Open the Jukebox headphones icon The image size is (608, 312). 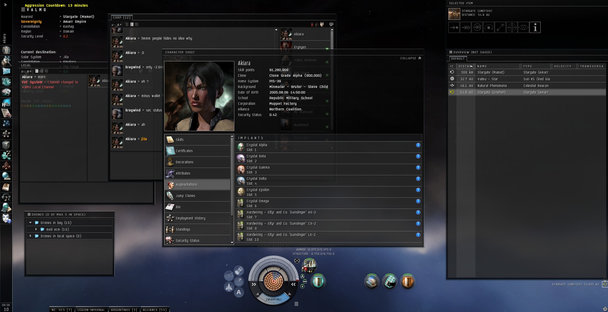pos(6,197)
